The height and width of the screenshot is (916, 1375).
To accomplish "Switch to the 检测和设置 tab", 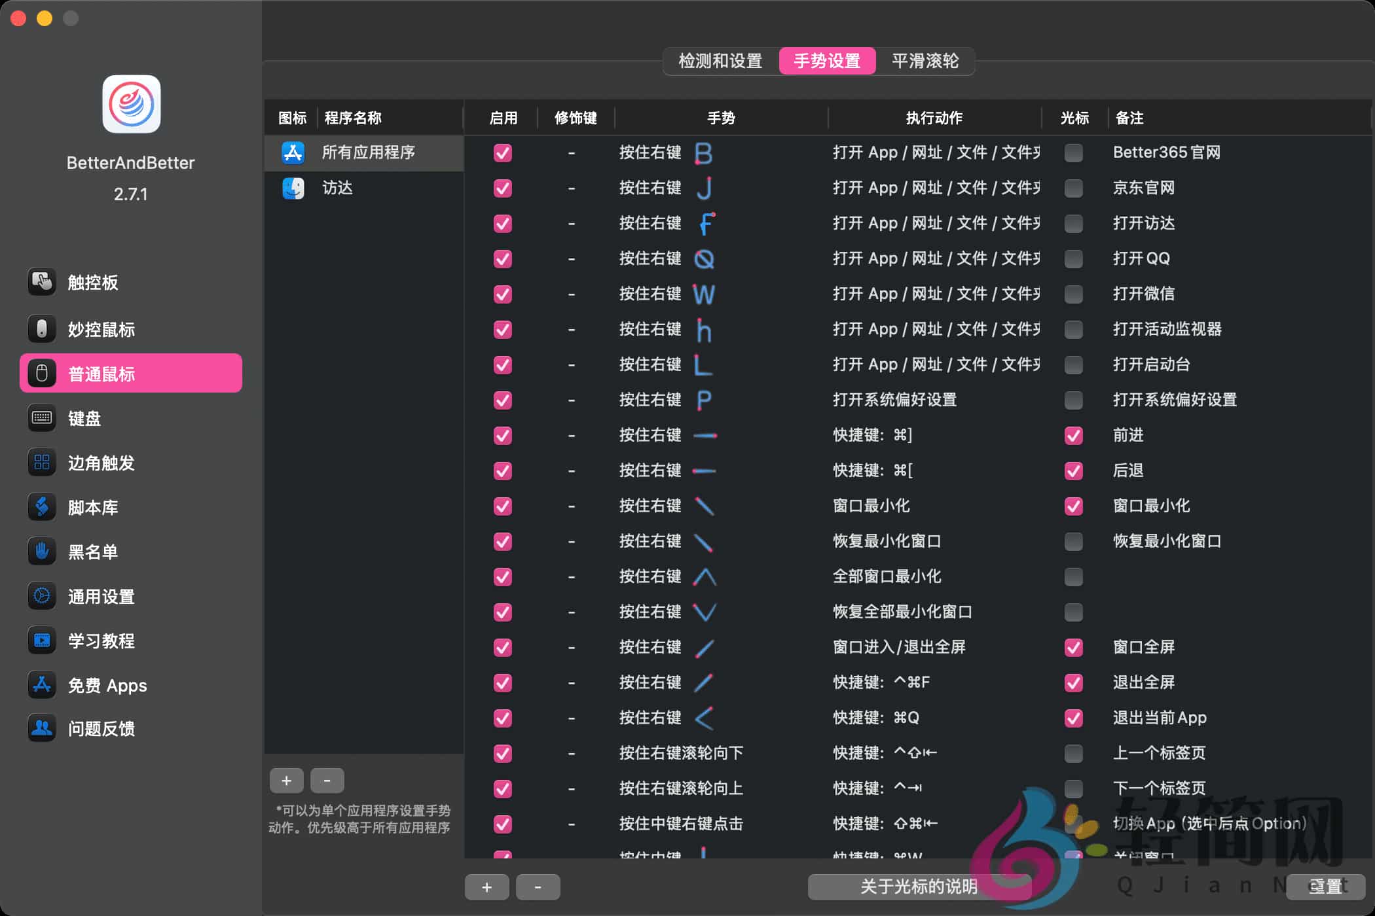I will (x=719, y=61).
